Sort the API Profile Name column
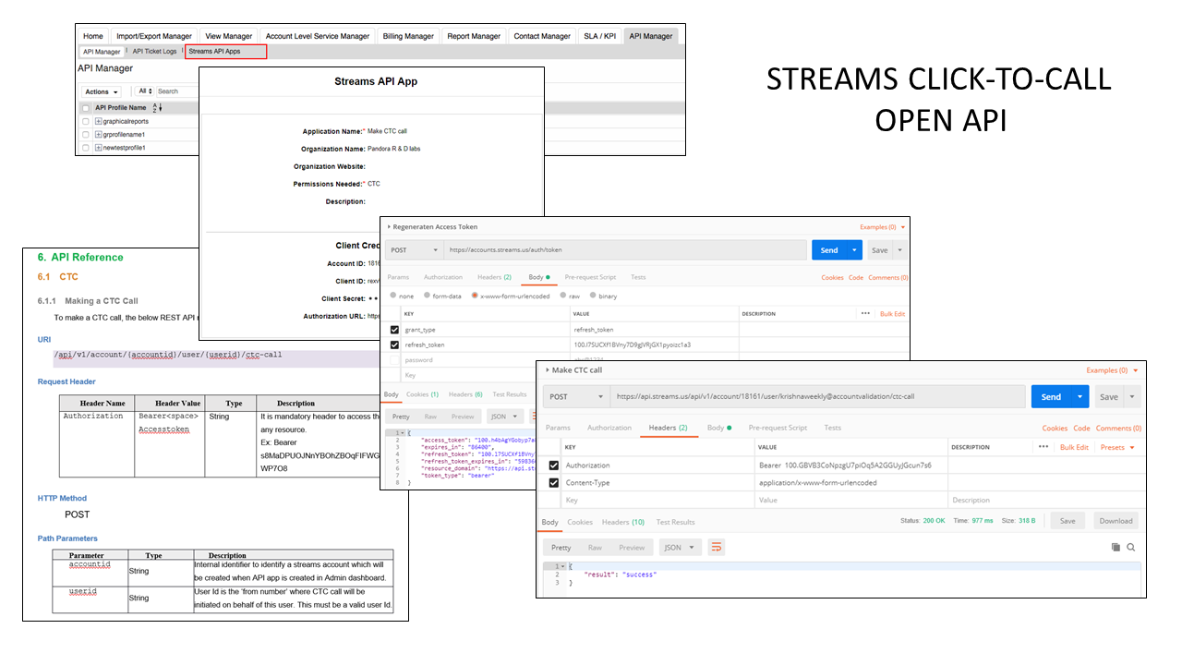 [x=158, y=108]
